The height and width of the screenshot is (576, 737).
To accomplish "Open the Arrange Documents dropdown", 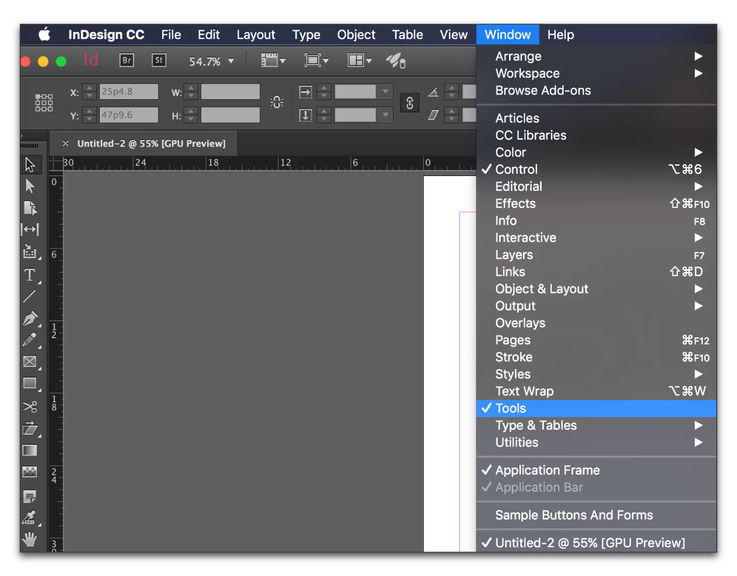I will click(x=360, y=60).
